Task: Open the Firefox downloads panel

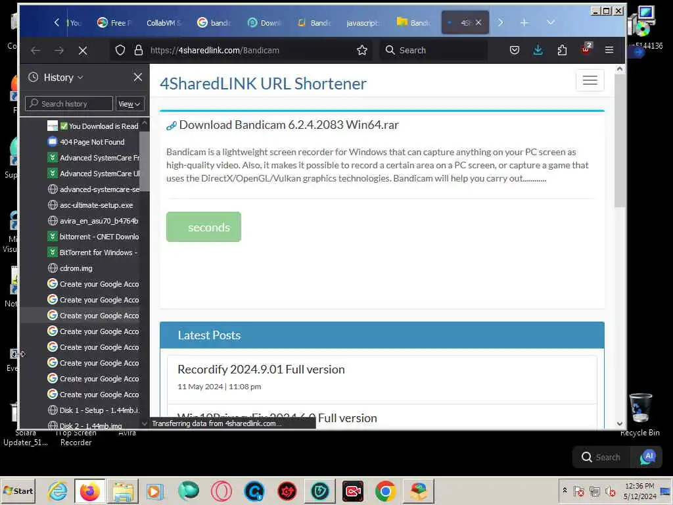Action: 538,50
